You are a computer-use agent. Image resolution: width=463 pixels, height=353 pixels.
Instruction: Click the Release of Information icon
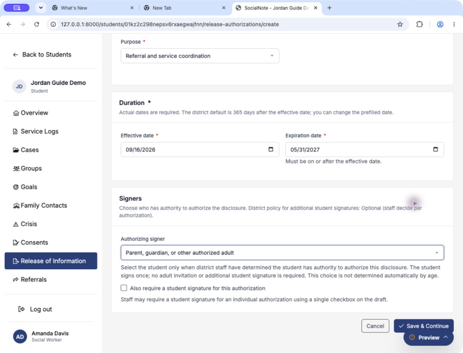[x=16, y=261]
